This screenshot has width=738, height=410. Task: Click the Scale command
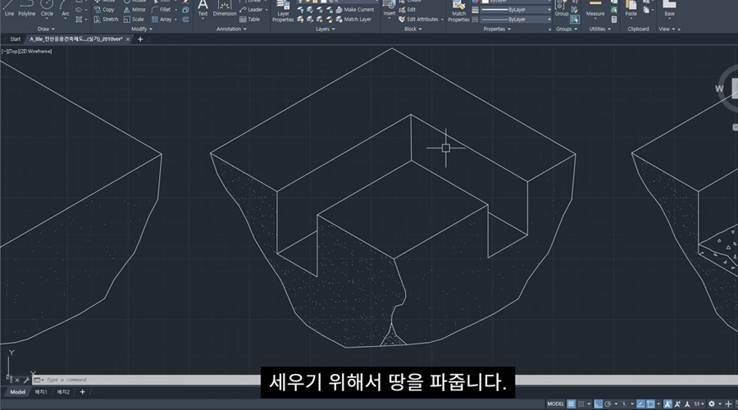134,20
